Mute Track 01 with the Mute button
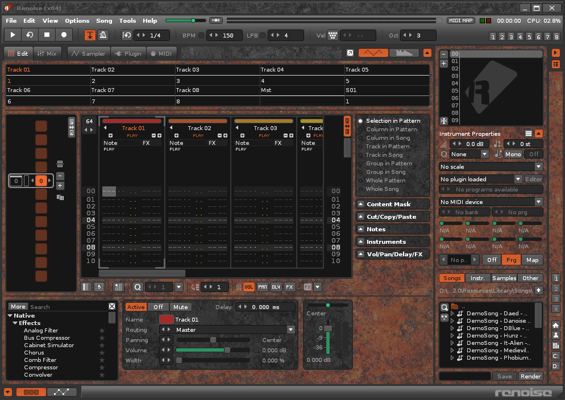565x400 pixels. [181, 307]
